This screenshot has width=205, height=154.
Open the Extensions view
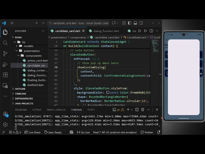(5, 75)
